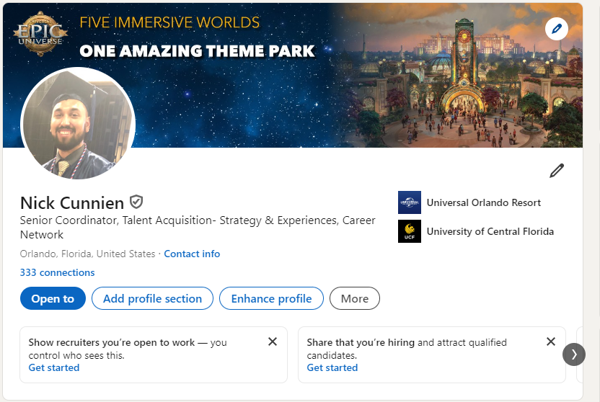600x402 pixels.
Task: Advance carousel with next arrow
Action: coord(573,354)
